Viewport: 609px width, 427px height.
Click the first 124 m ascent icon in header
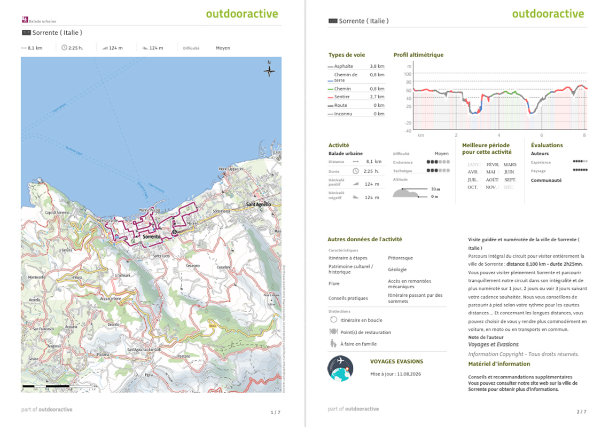click(x=105, y=48)
